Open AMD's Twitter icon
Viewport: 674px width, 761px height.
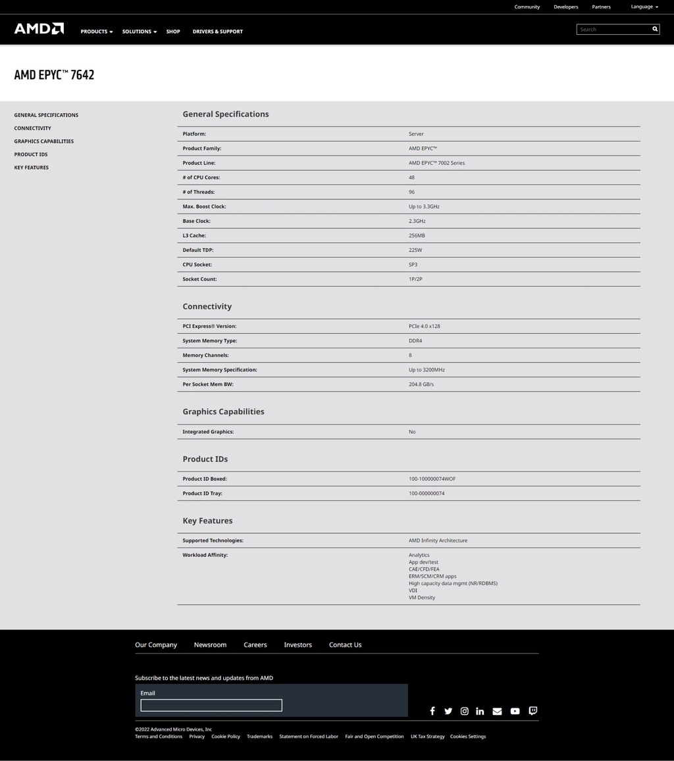click(x=448, y=711)
